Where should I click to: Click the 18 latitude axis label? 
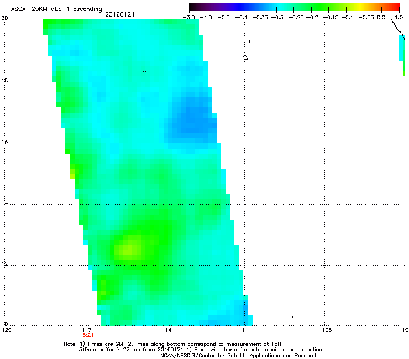click(4, 81)
